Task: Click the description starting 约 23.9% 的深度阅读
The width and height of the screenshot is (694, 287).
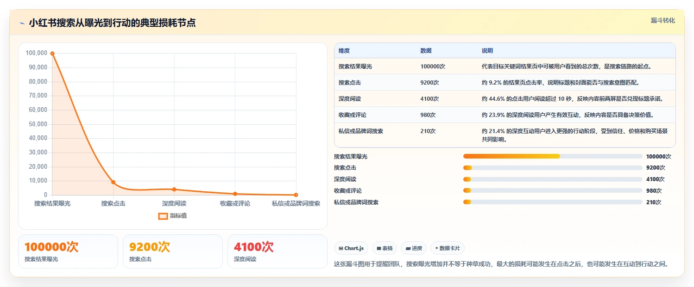Action: coord(568,115)
